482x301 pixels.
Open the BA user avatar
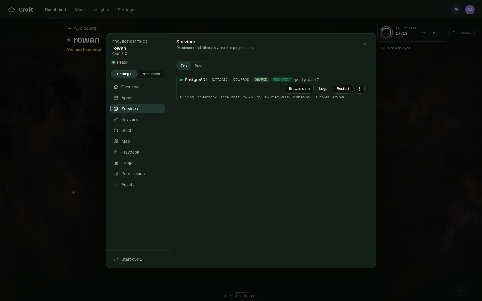point(470,10)
